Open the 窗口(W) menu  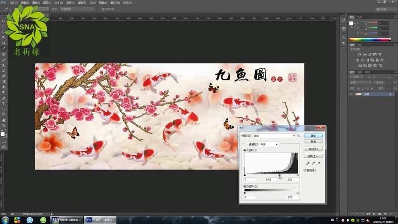pos(115,3)
